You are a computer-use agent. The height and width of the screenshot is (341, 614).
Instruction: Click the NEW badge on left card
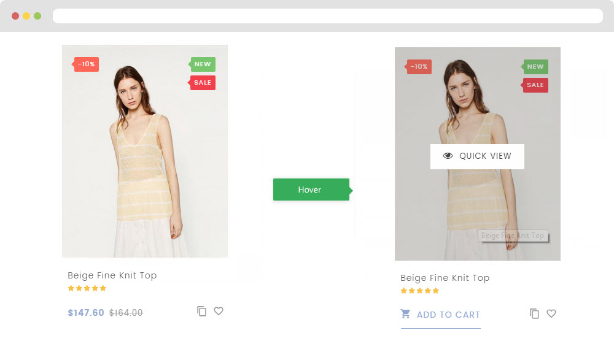tap(202, 64)
